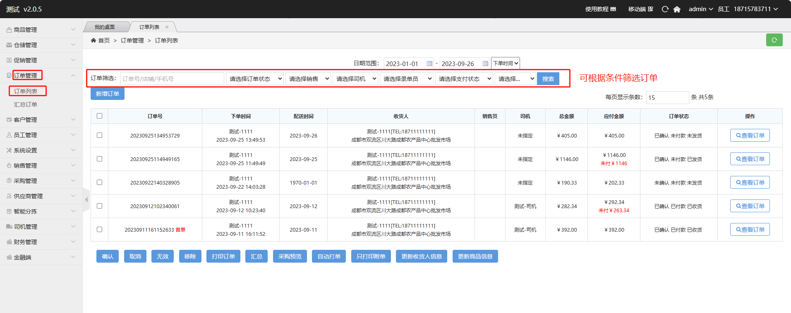Open the end date calendar picker icon
Viewport: 791px width, 313px height.
pyautogui.click(x=485, y=64)
